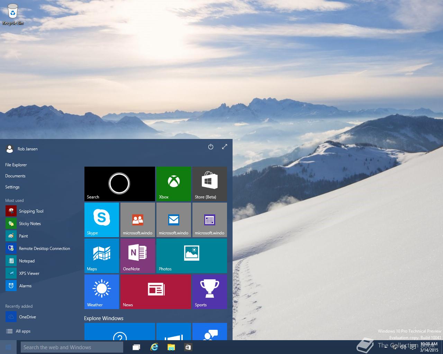
Task: Open Task View on the taskbar
Action: [x=136, y=347]
